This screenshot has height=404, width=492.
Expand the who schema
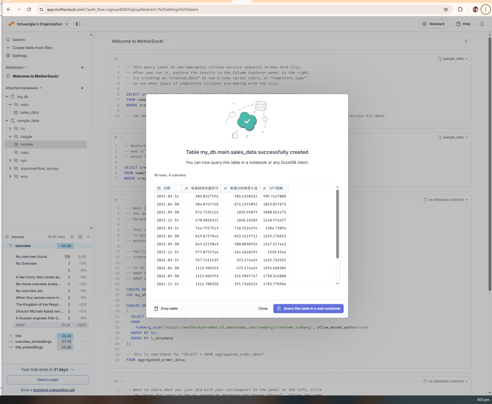10,176
